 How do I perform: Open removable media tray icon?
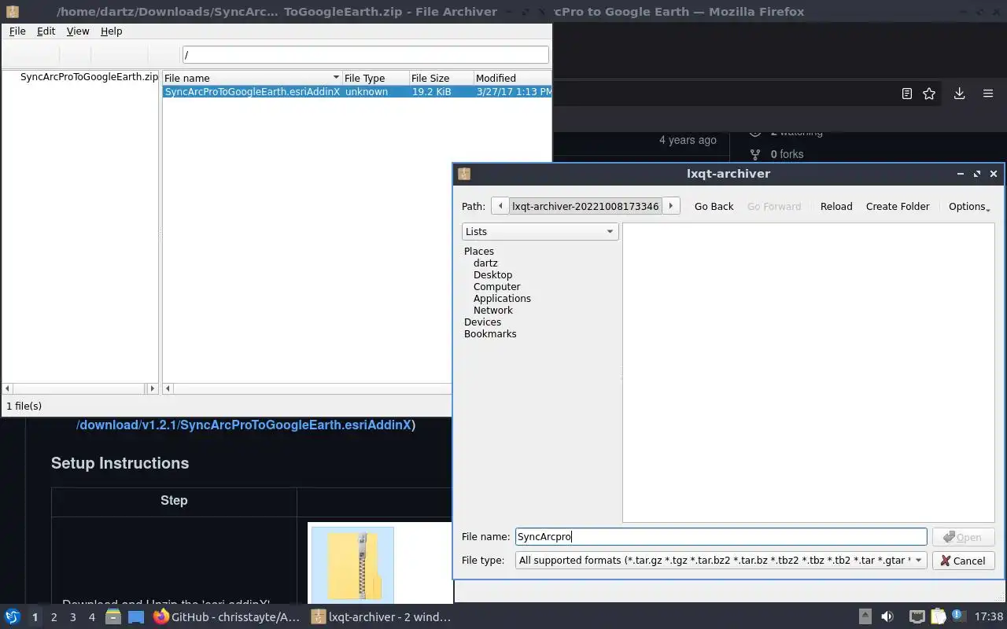click(x=865, y=617)
